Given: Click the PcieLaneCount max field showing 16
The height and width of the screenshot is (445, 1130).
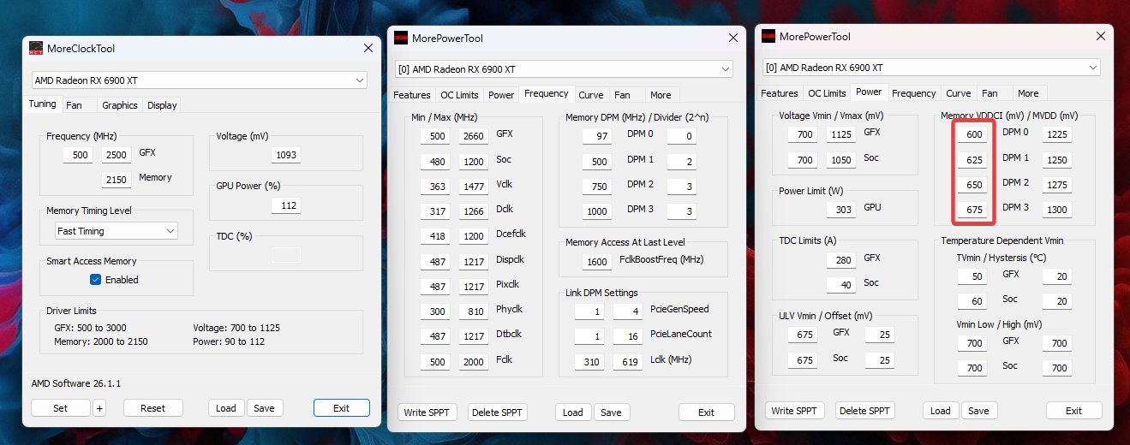Looking at the screenshot, I should (627, 336).
